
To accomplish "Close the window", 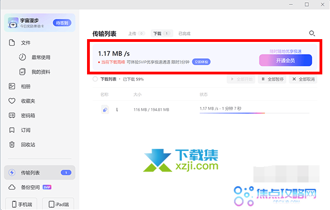I will click(x=322, y=4).
